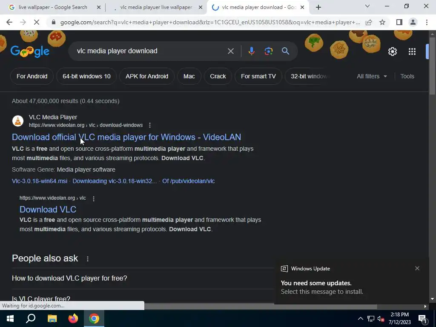This screenshot has width=436, height=327.
Task: Submit search with the magnifying glass icon
Action: coord(285,51)
